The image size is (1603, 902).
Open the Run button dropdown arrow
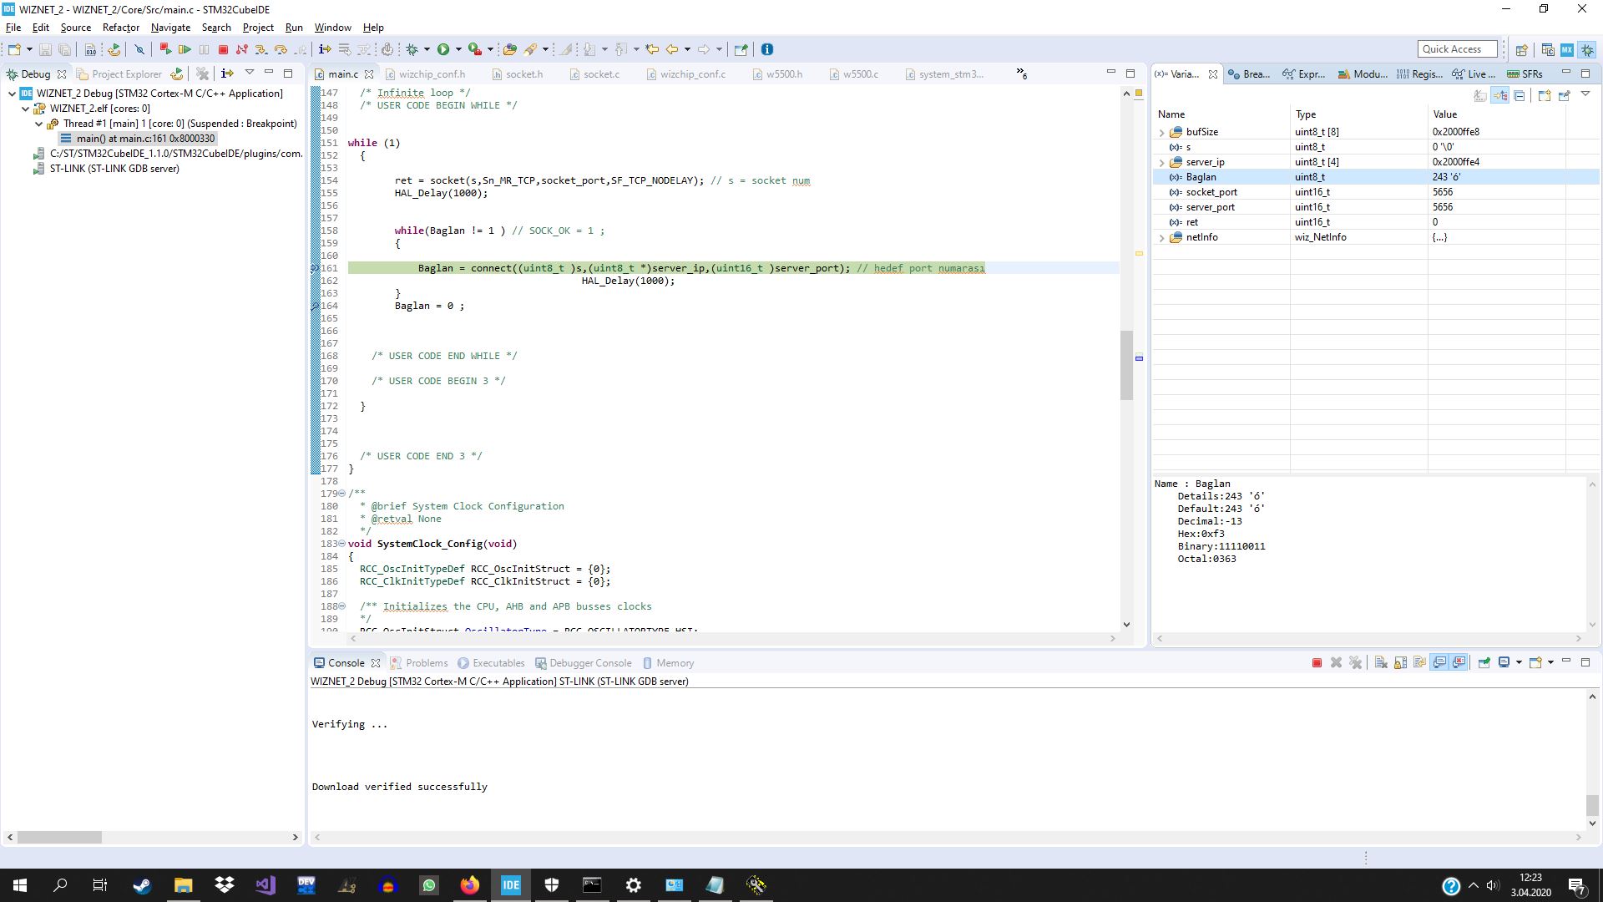point(458,50)
